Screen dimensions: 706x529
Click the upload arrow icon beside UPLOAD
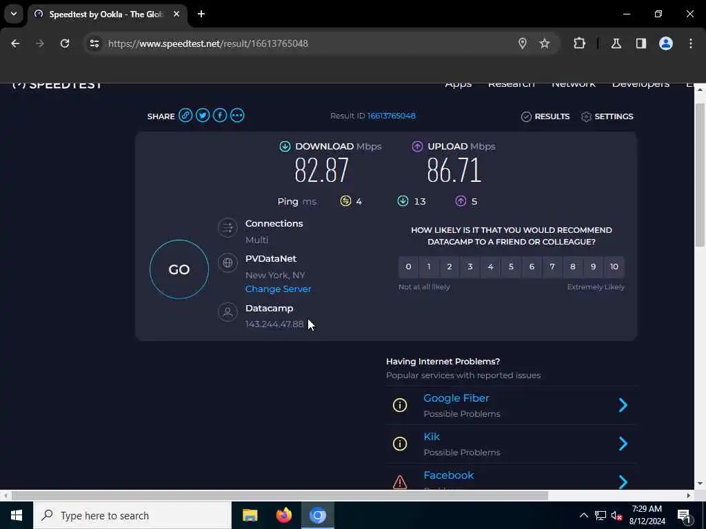coord(417,146)
